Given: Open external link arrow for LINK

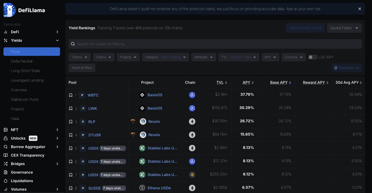Looking at the screenshot, I should pyautogui.click(x=82, y=108).
